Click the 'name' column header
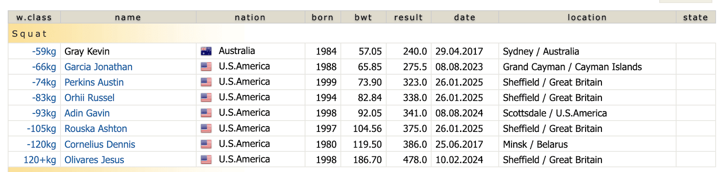 click(128, 17)
